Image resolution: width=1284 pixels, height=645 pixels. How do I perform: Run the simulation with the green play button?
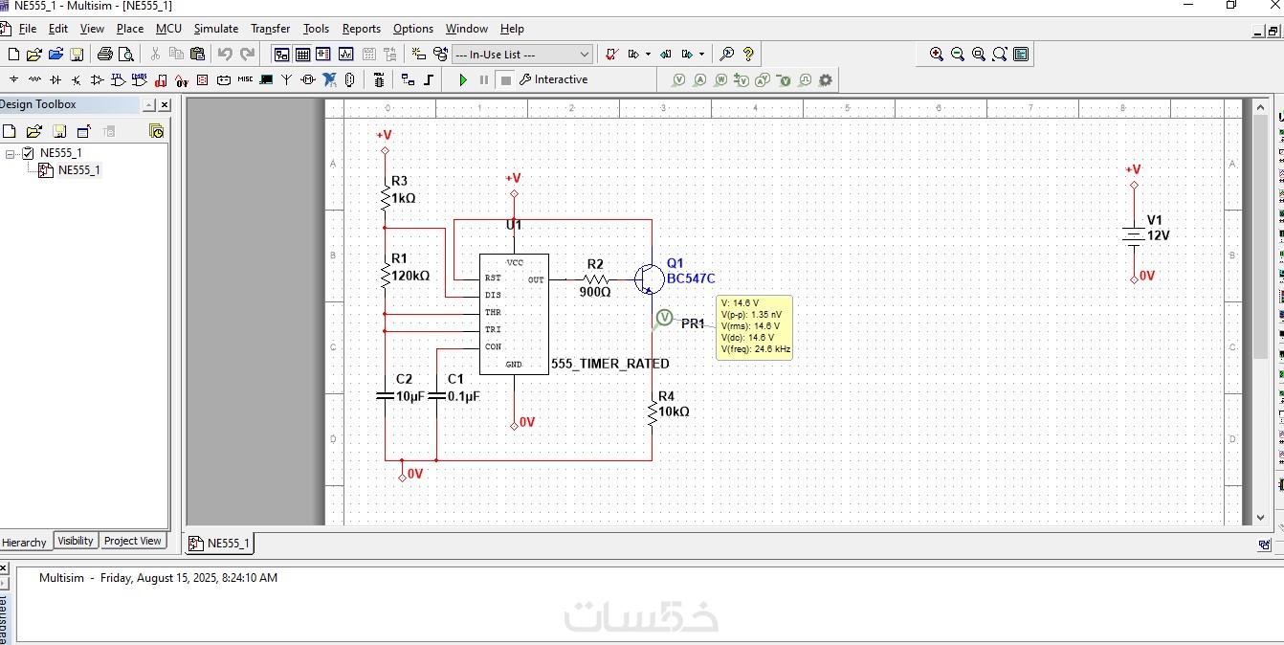[x=463, y=80]
